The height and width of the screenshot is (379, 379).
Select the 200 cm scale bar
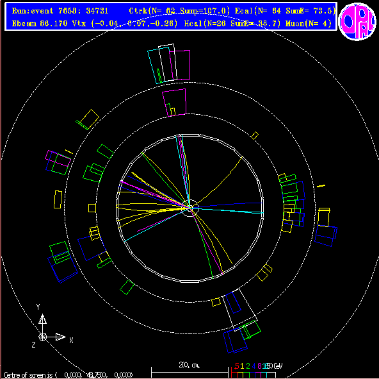[x=189, y=371]
